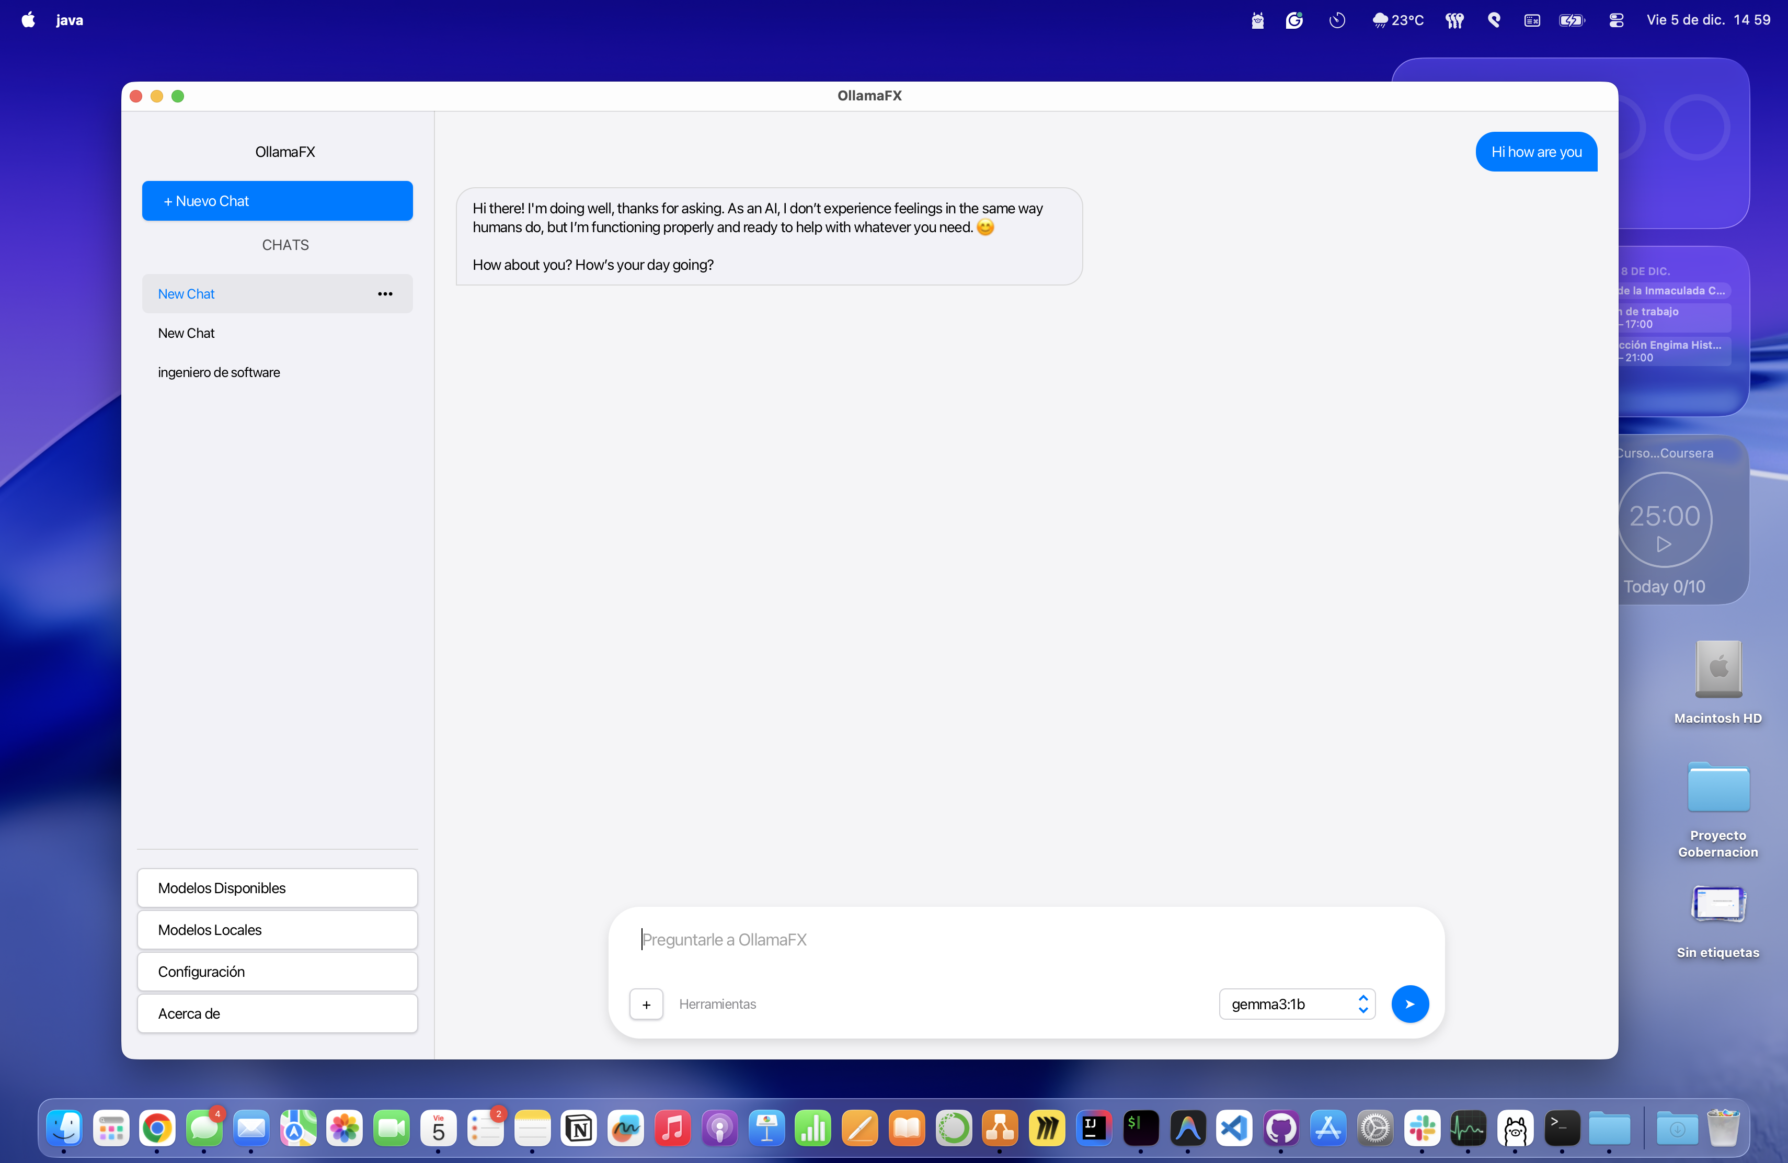Open the three-dot menu on selected chat
Viewport: 1788px width, 1163px height.
[x=385, y=294]
